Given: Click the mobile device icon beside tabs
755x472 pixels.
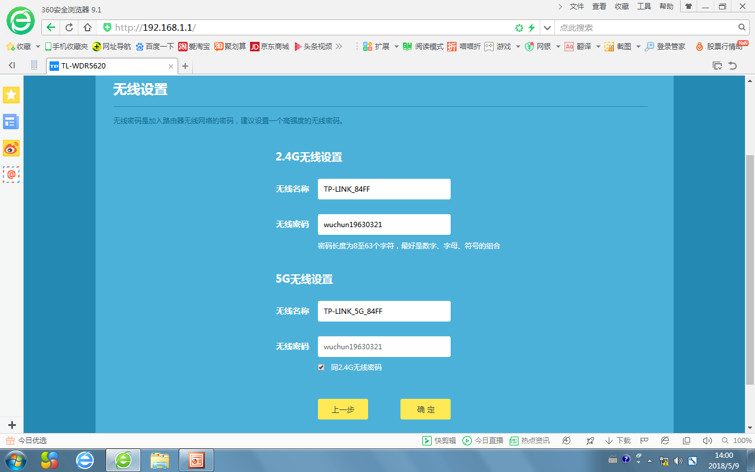Looking at the screenshot, I should 34,65.
